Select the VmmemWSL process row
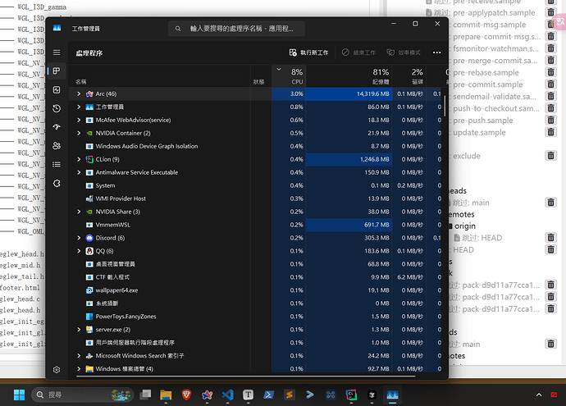The height and width of the screenshot is (406, 566). point(256,225)
